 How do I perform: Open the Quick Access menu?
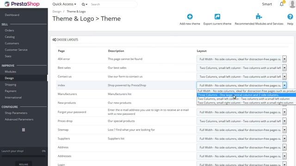point(64,4)
